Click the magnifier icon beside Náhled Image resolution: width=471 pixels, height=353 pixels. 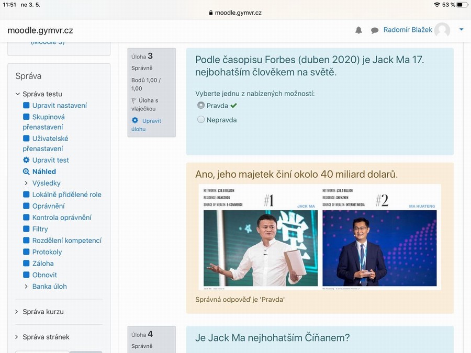(x=26, y=172)
